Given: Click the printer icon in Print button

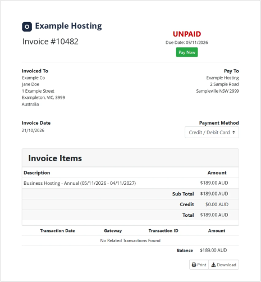Looking at the screenshot, I should [x=194, y=265].
